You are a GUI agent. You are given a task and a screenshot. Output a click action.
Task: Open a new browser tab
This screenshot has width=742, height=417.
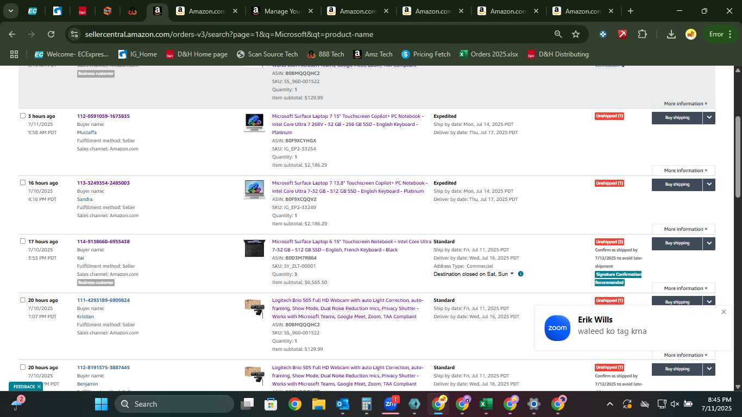coord(631,11)
